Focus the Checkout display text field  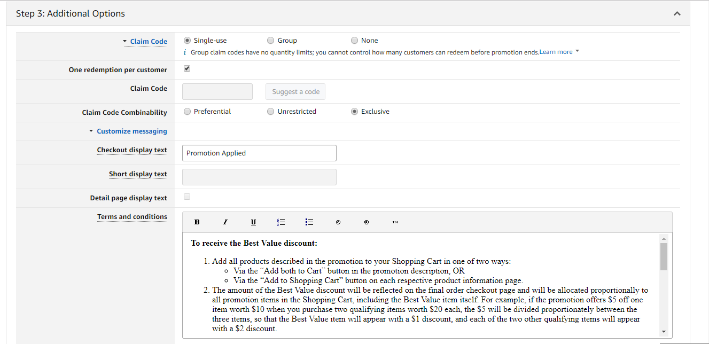click(x=260, y=153)
